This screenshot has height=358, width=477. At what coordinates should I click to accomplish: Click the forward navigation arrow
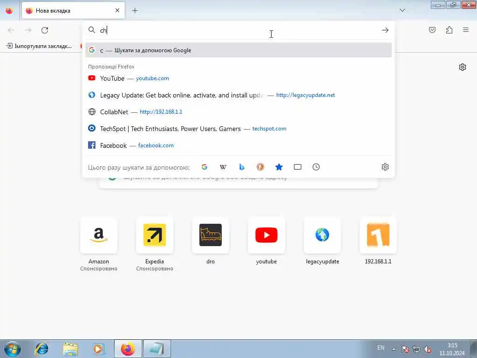click(28, 30)
